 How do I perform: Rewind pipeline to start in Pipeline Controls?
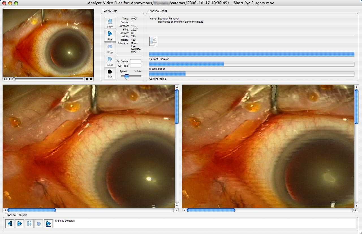tap(10, 224)
